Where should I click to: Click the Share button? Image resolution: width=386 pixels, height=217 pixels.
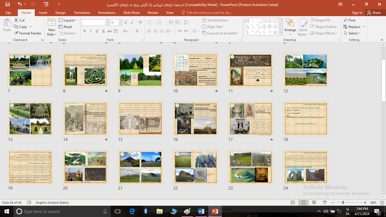(374, 13)
